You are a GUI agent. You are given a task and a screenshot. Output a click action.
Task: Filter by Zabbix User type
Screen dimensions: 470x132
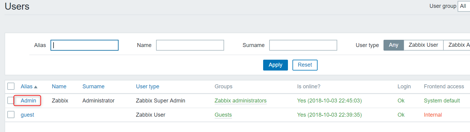[423, 45]
